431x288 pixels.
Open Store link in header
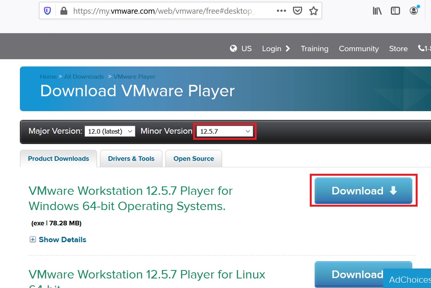[398, 49]
